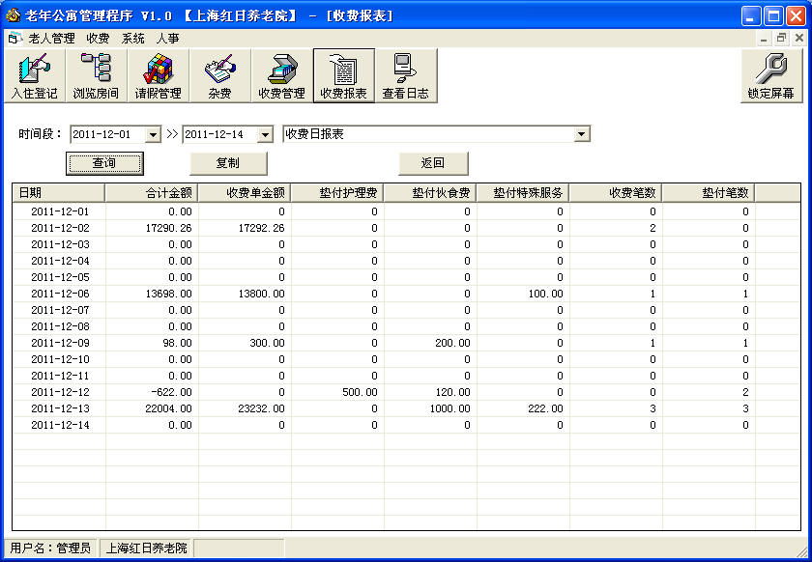The image size is (812, 562).
Task: Click the 锁定屏幕 lock screen icon
Action: pyautogui.click(x=770, y=75)
